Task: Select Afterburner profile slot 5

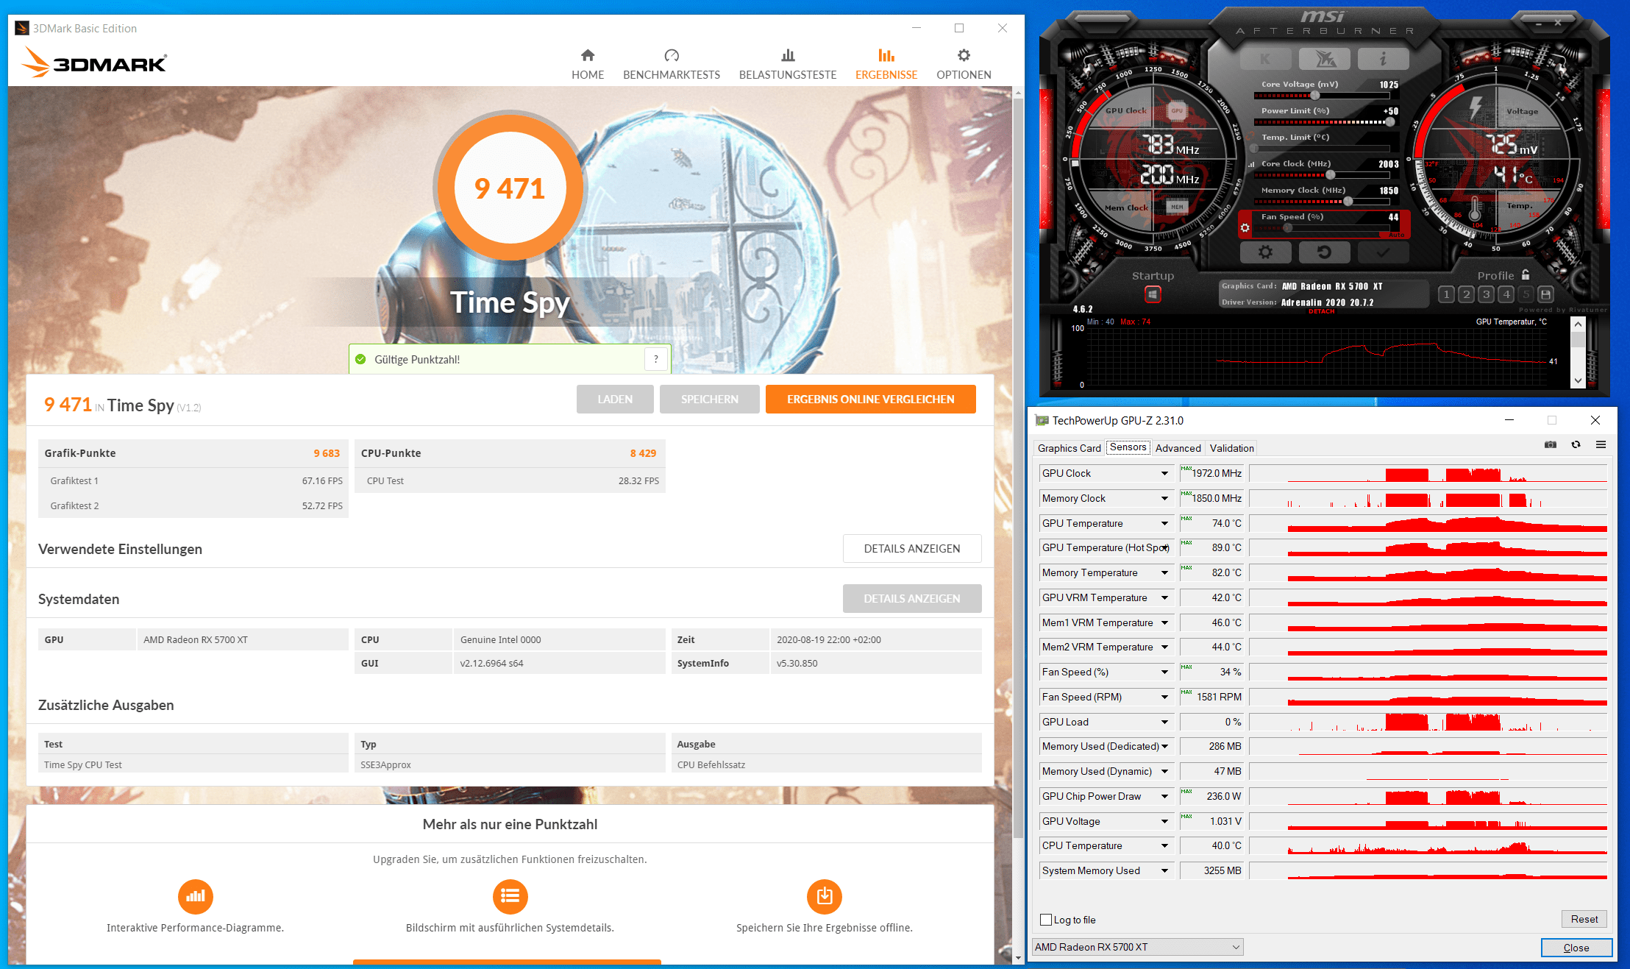Action: coord(1526,294)
